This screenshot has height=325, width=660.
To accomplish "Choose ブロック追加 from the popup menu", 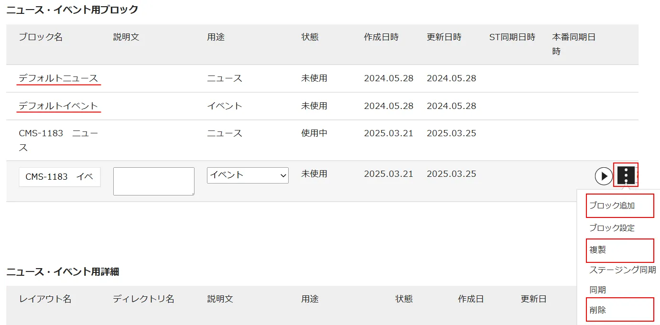I will [612, 206].
